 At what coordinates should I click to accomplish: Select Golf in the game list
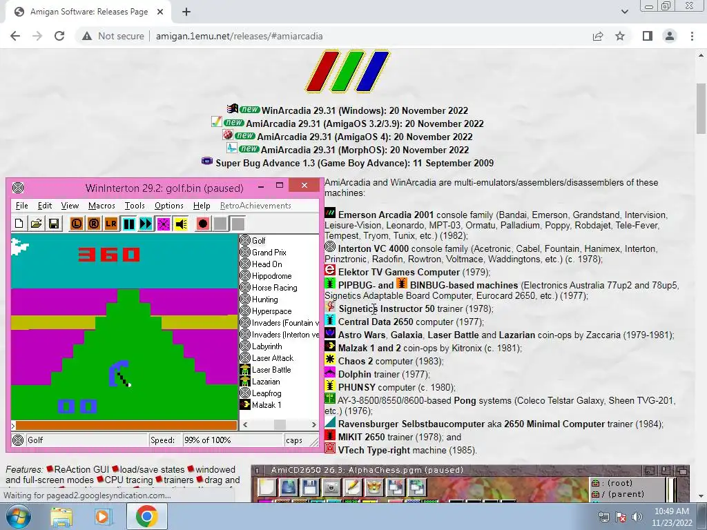[258, 241]
